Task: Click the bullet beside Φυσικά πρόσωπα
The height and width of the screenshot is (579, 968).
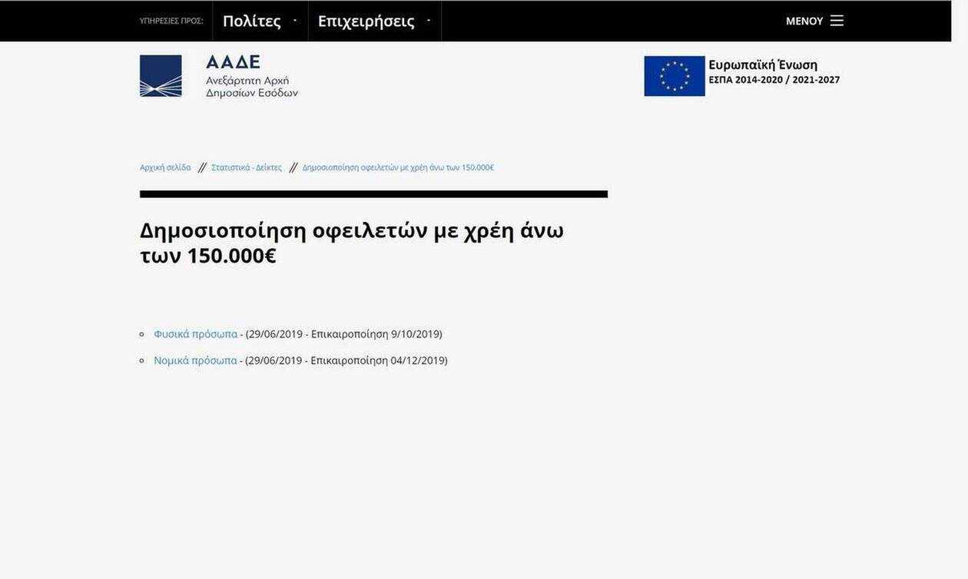Action: (142, 335)
